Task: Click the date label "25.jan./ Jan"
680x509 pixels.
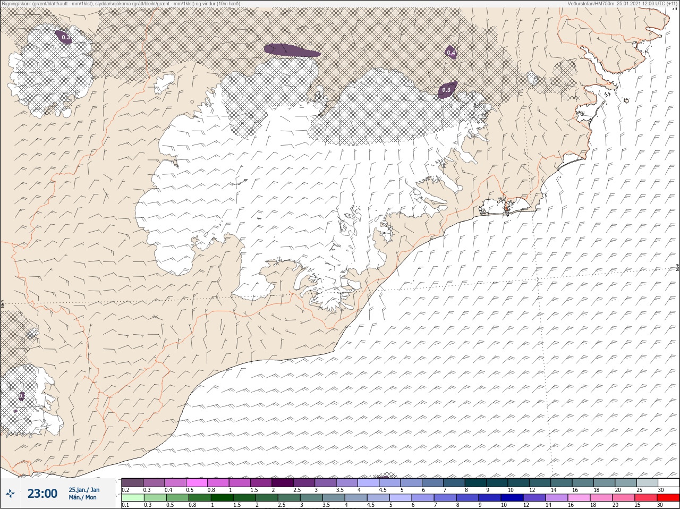Action: [83, 489]
